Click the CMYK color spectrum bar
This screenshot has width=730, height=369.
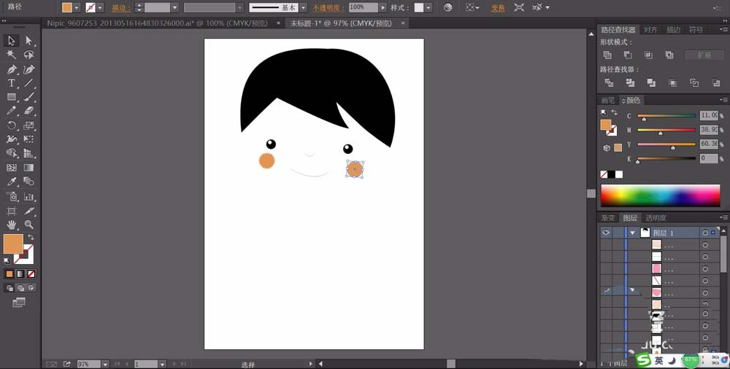pyautogui.click(x=660, y=195)
